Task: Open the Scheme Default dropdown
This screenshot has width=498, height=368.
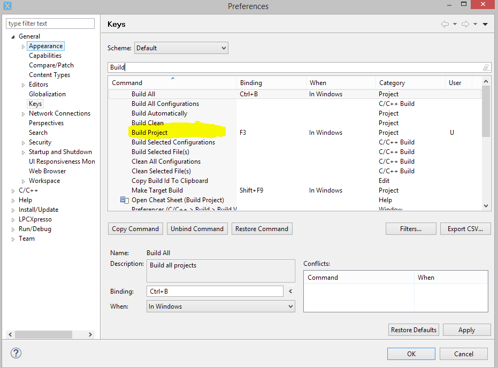Action: tap(181, 48)
